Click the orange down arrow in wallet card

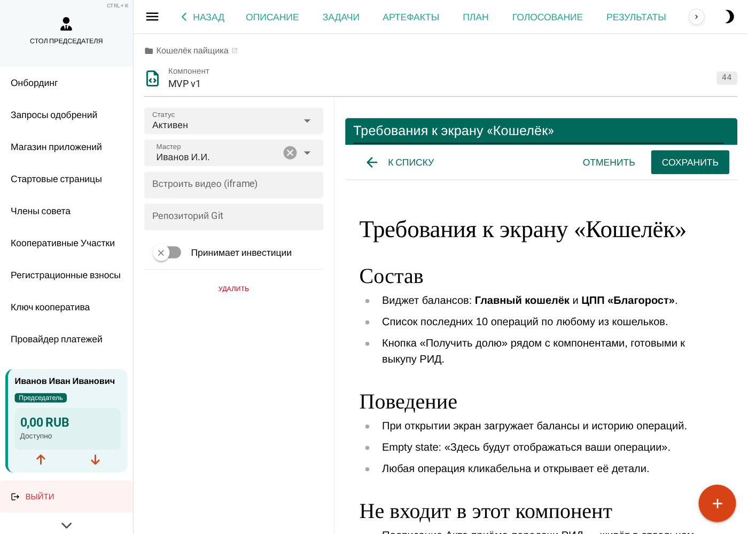[x=95, y=460]
